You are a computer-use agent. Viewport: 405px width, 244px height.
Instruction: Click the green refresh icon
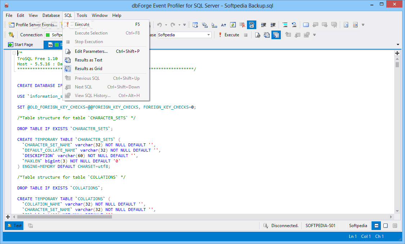233,25
